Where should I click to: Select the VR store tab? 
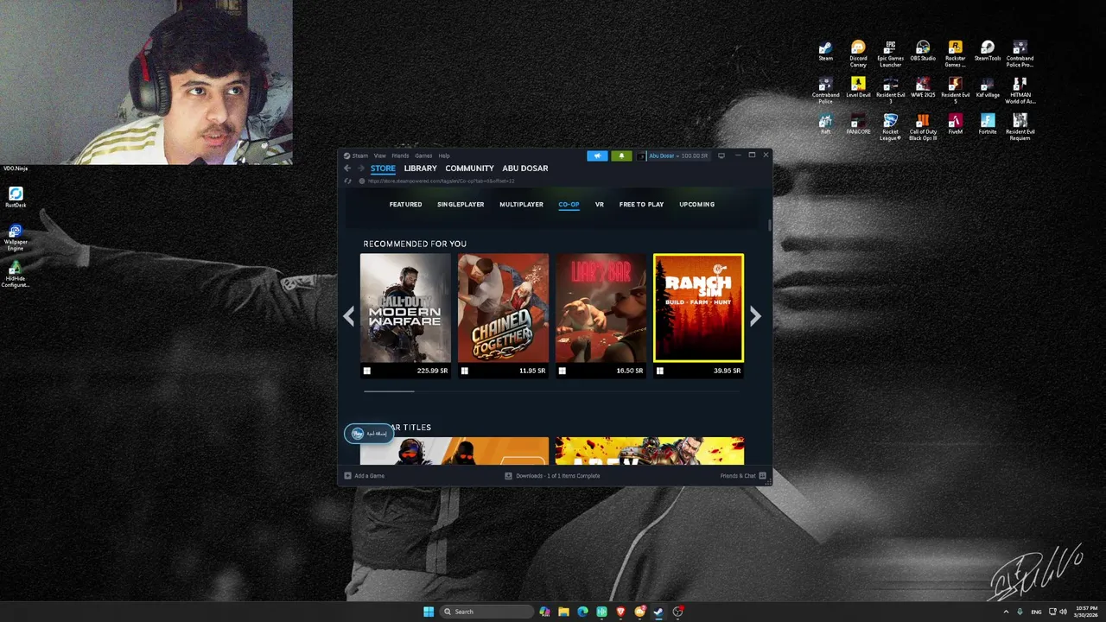pos(599,205)
